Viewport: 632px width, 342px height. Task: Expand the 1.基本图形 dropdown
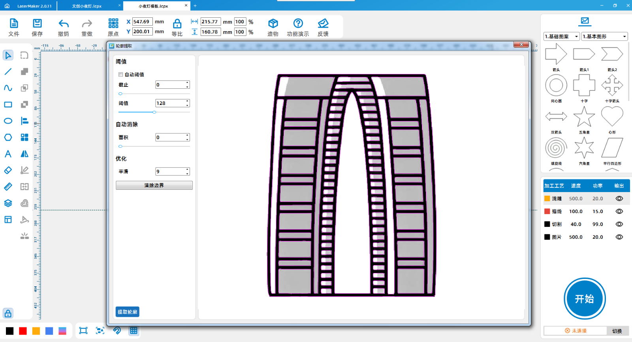point(605,36)
